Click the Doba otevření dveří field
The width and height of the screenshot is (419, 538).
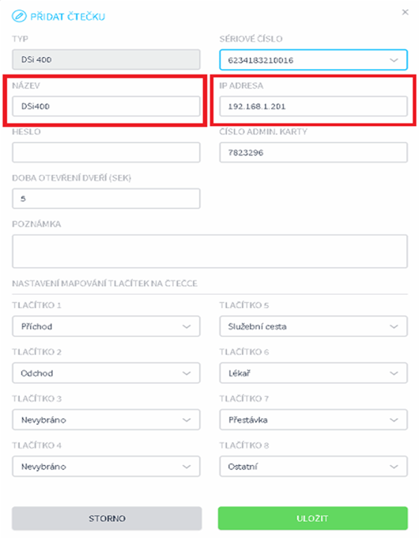106,199
